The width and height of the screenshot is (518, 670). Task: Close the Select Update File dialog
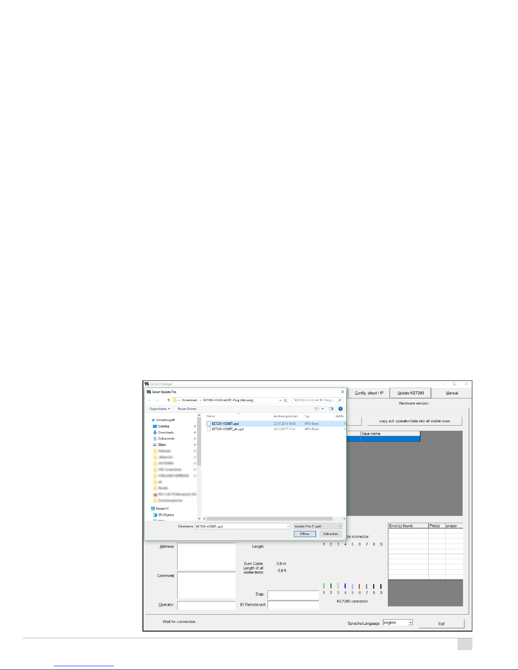343,392
